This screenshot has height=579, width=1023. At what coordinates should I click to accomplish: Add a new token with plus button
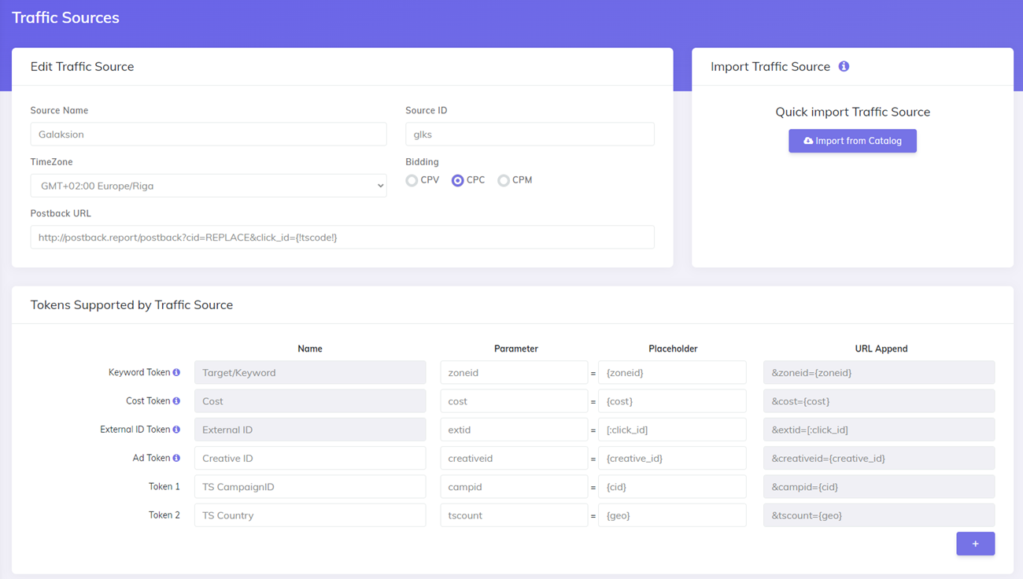(975, 544)
